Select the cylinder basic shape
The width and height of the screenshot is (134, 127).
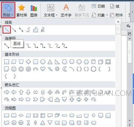[x=93, y=62]
